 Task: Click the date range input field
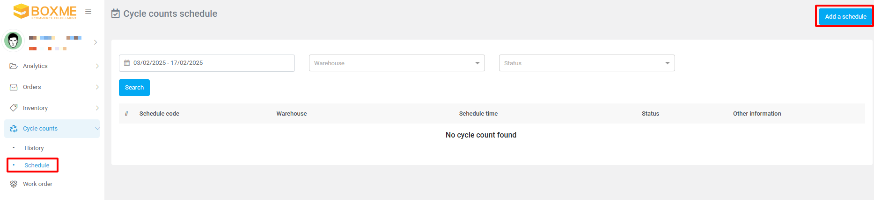(x=211, y=63)
